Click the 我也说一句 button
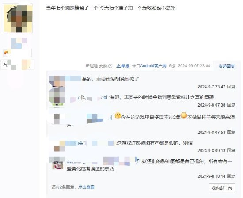The width and height of the screenshot is (243, 198). click(x=222, y=188)
